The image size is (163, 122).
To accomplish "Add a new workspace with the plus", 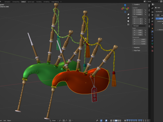I will pyautogui.click(x=61, y=2).
